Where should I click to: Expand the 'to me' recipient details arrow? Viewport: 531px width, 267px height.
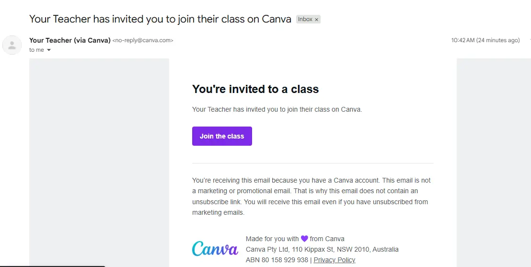point(48,50)
